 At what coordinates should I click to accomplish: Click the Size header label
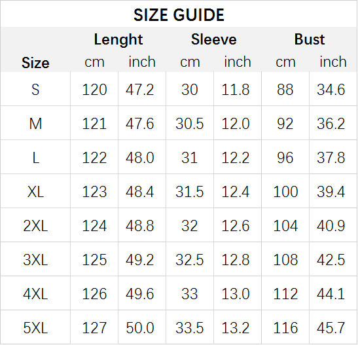(35, 63)
